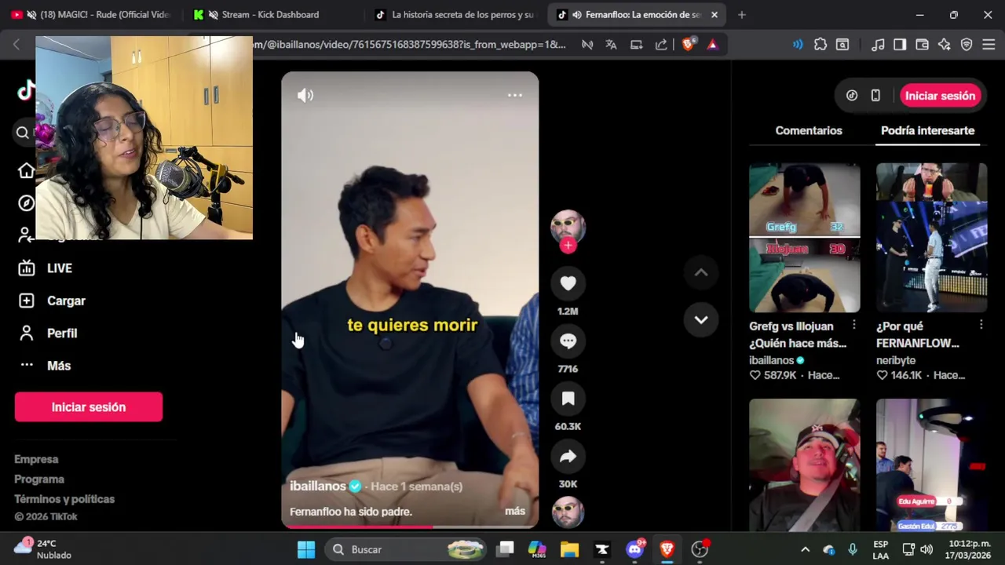1005x565 pixels.
Task: Open the browser hamburger main menu
Action: [x=989, y=45]
